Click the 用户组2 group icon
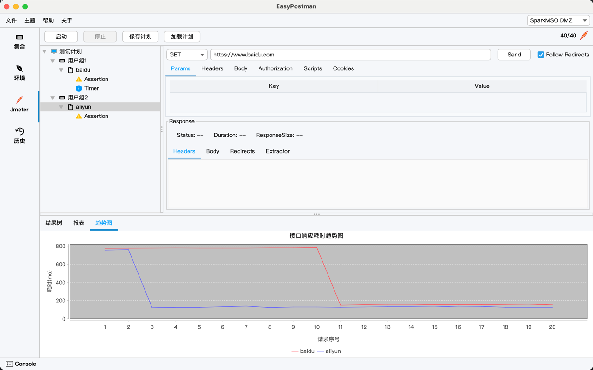 [x=62, y=98]
